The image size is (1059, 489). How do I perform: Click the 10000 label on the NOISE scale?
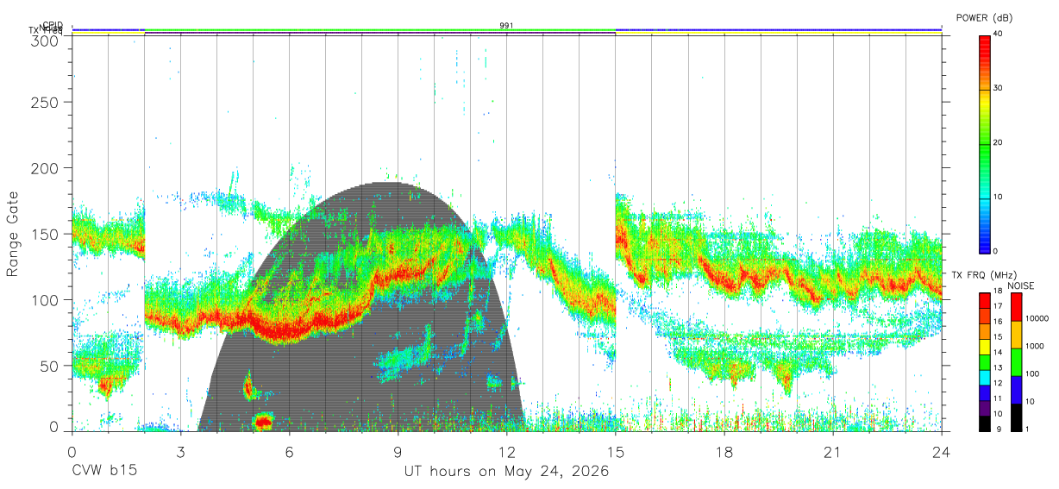pos(1038,318)
